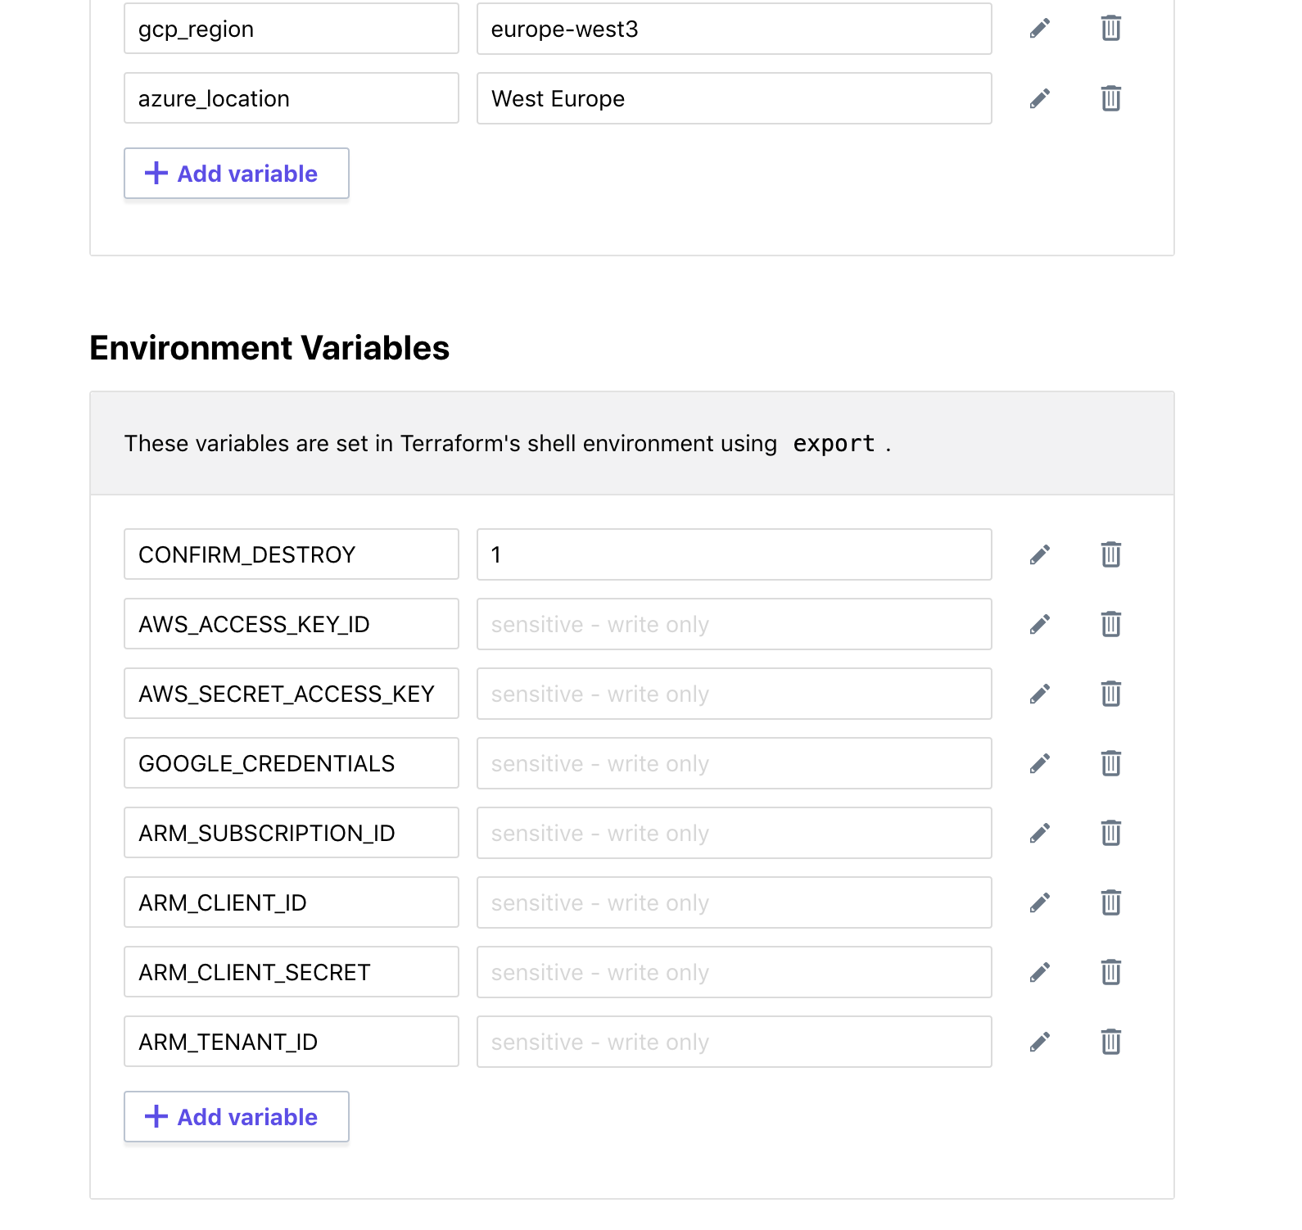Add a new environment variable below ARM_TENANT_ID
This screenshot has height=1230, width=1302.
(237, 1117)
